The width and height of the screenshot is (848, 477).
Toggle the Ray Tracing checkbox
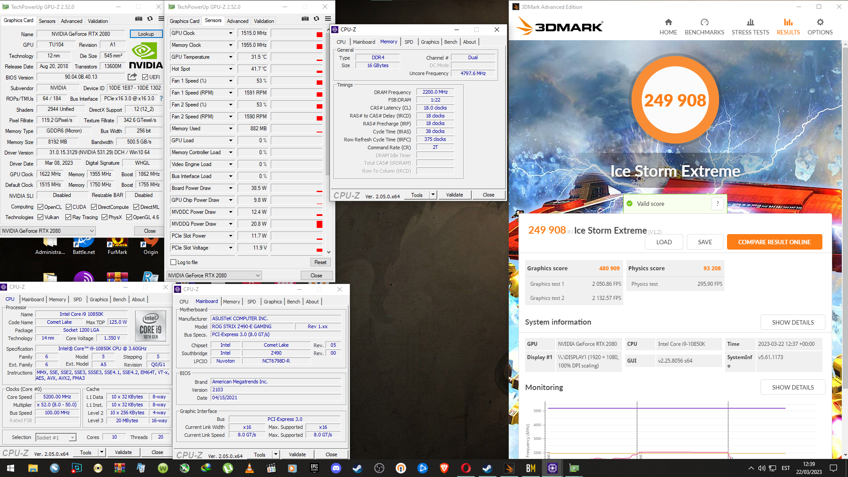[68, 217]
